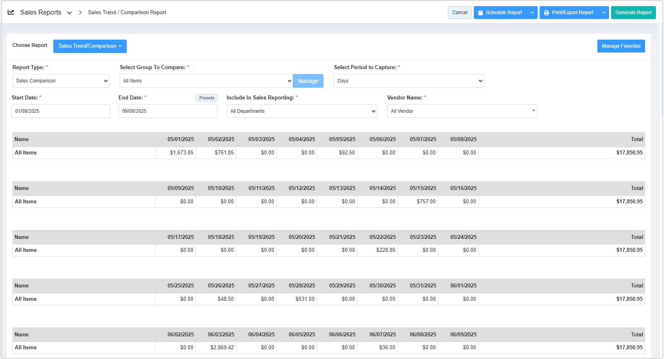The height and width of the screenshot is (359, 664).
Task: Click the Start Date input field
Action: (61, 111)
